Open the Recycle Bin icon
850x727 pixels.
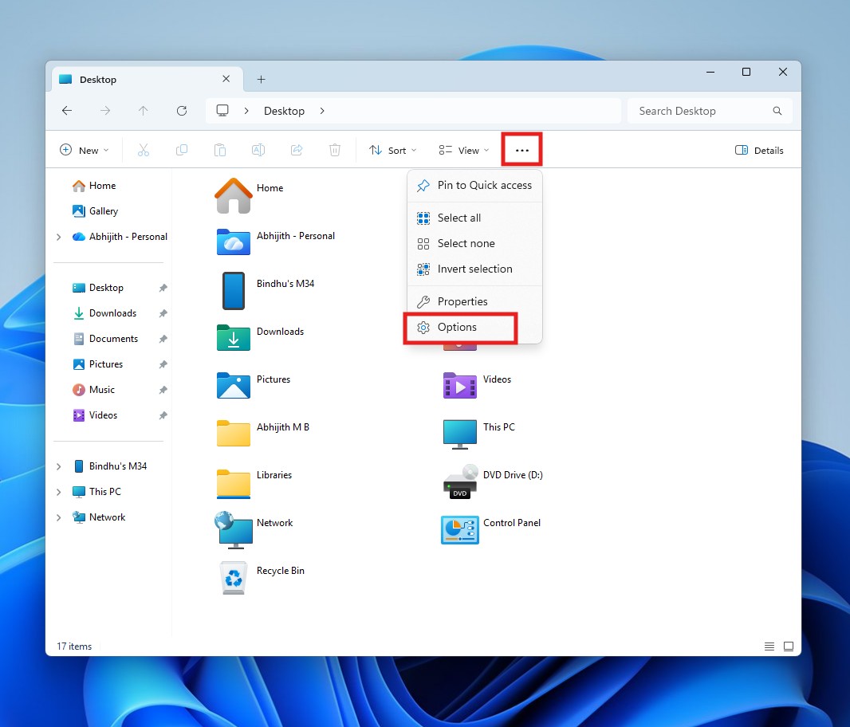click(233, 578)
